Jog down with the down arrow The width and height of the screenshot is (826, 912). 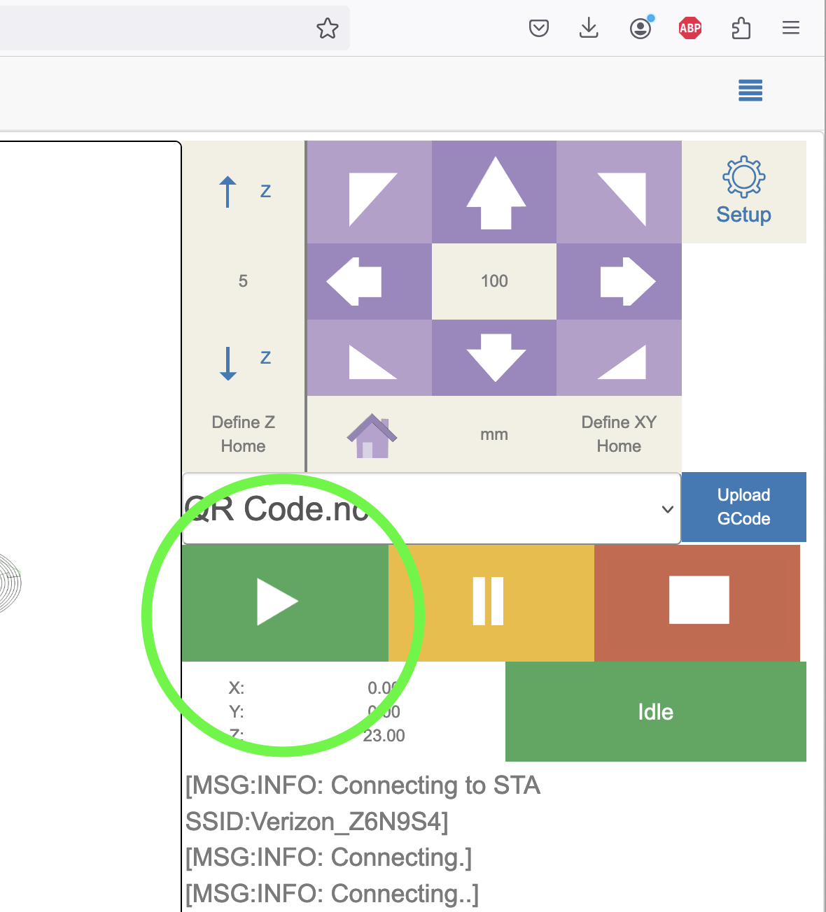pyautogui.click(x=494, y=357)
